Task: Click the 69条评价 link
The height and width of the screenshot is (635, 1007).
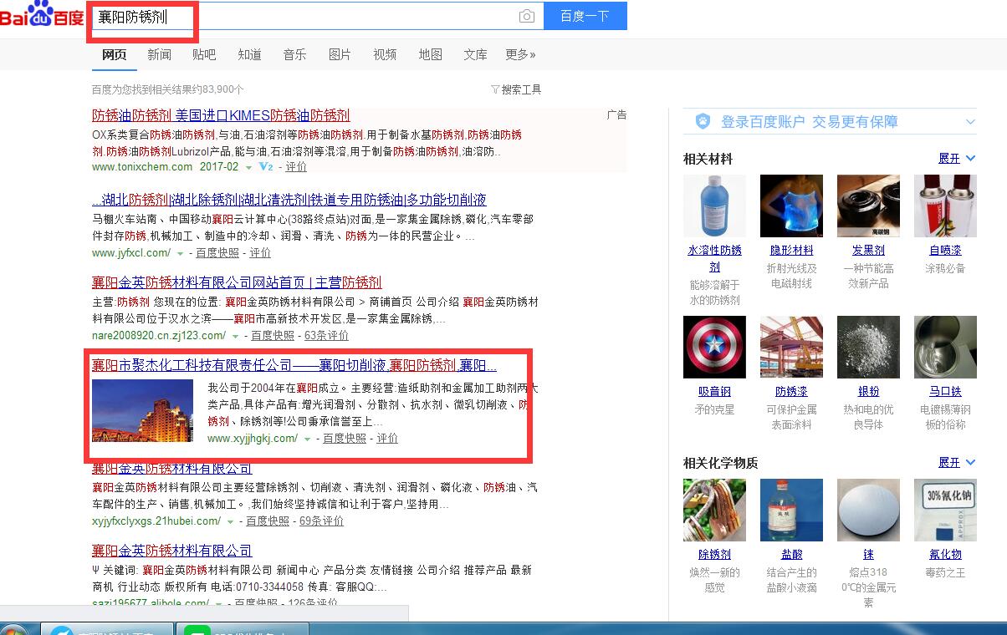Action: [x=322, y=521]
